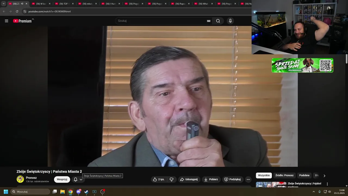Image resolution: width=348 pixels, height=196 pixels.
Task: Open more actions three-dot menu under video
Action: [x=248, y=179]
